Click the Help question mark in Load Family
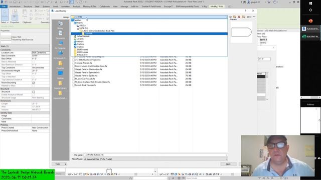The image size is (321, 180). click(x=246, y=10)
